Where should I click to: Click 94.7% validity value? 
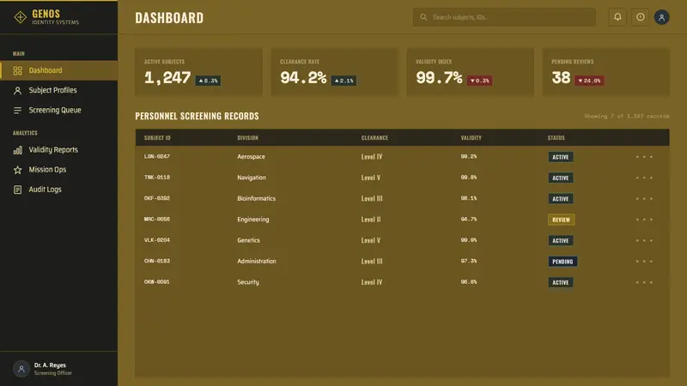pos(469,220)
